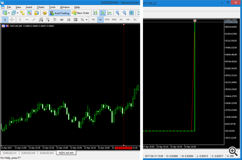Select the trendline tool
Viewport: 242px width, 160px height.
pyautogui.click(x=34, y=20)
